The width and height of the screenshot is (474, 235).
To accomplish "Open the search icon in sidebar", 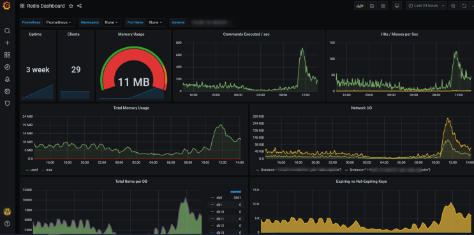I will (x=7, y=31).
